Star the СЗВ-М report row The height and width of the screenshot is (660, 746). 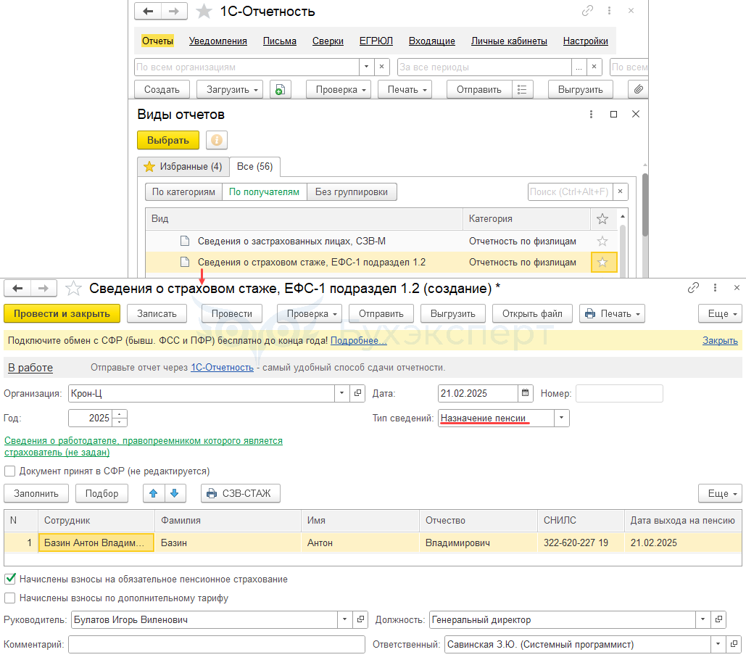pyautogui.click(x=602, y=242)
